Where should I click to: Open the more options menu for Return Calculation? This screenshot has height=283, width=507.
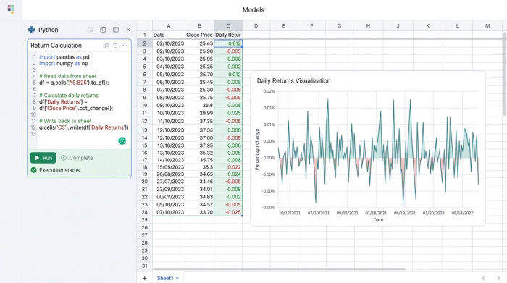coord(125,46)
